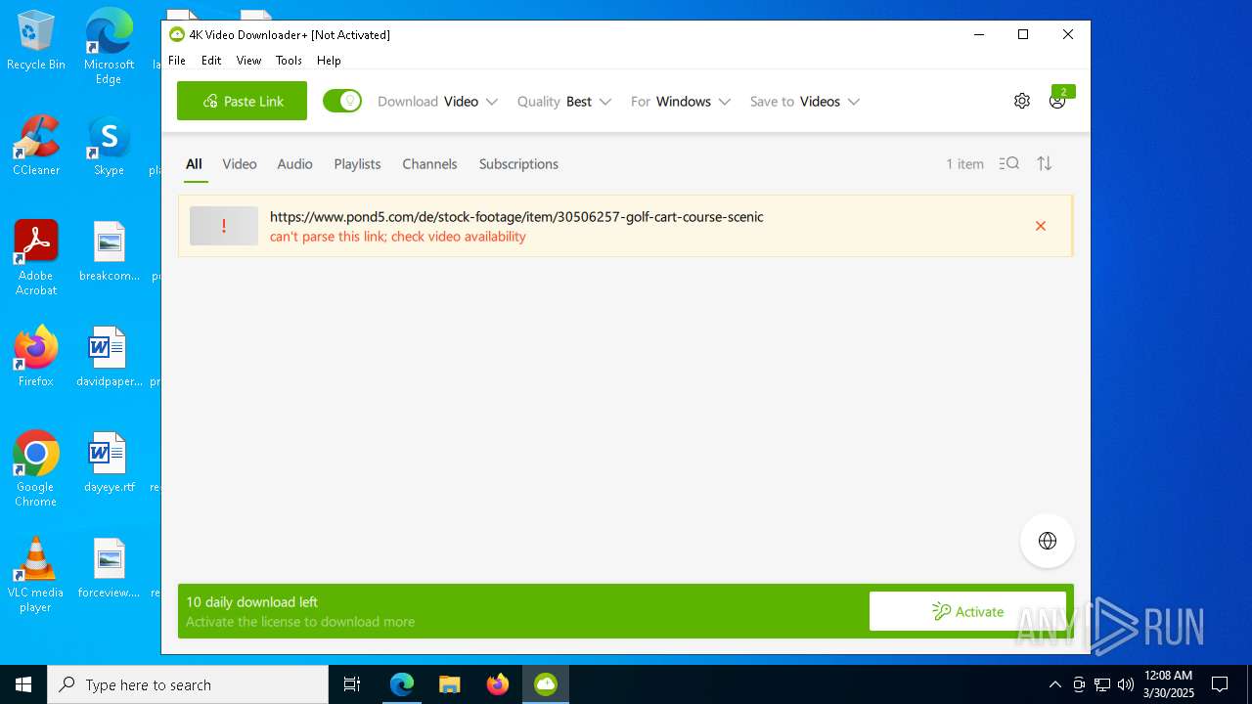Click the can't parse this link message
The width and height of the screenshot is (1252, 704).
pyautogui.click(x=398, y=237)
